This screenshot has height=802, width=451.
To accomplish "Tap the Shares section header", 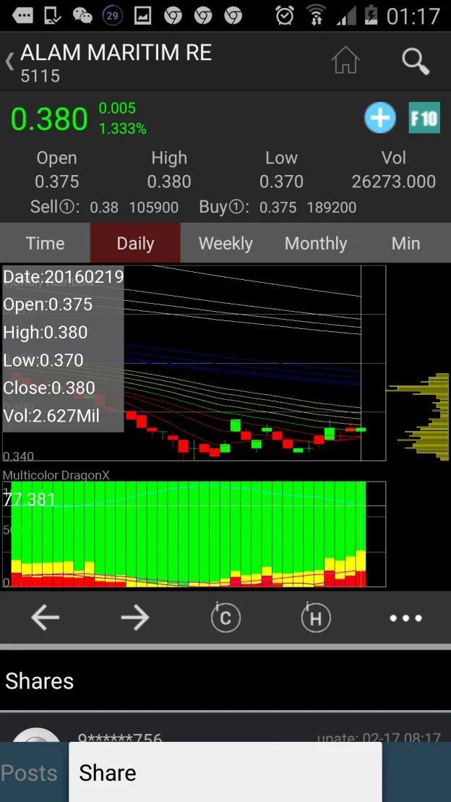I will (39, 681).
